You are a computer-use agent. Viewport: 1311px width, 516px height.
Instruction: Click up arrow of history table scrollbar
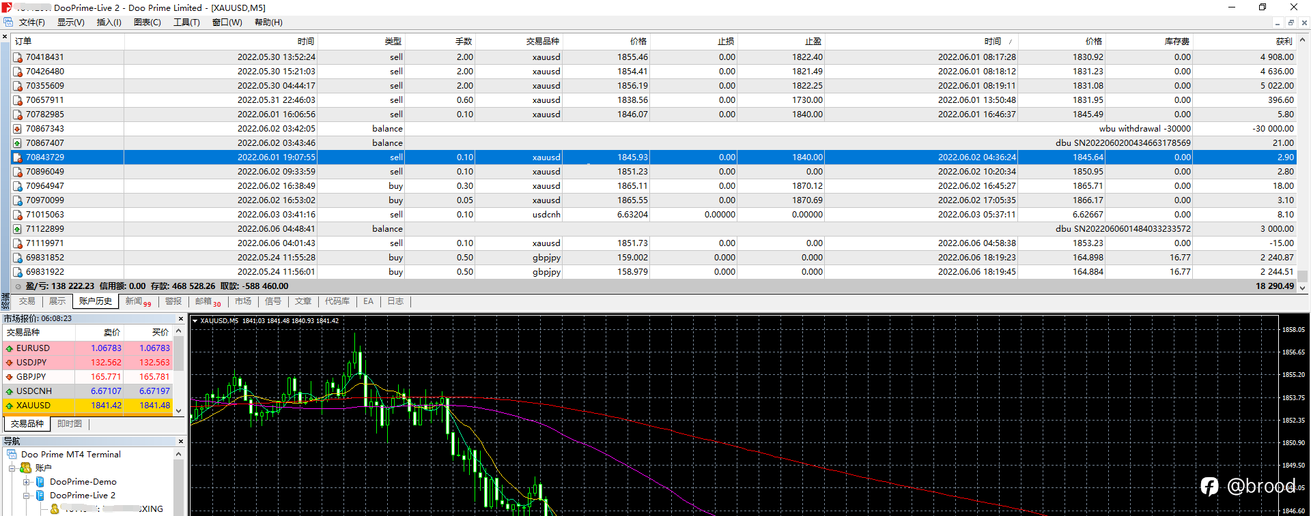click(1303, 40)
